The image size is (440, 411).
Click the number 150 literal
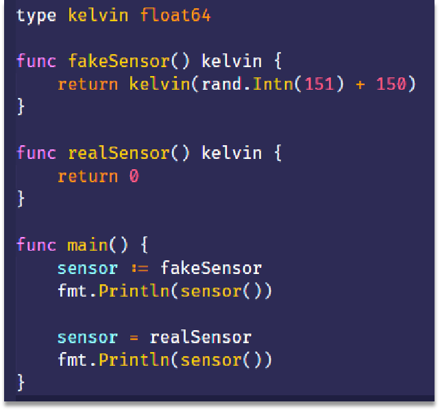[x=391, y=84]
